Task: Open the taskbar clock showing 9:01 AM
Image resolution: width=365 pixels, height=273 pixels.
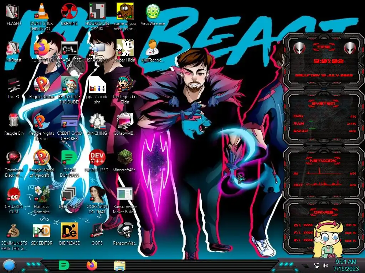Action: point(346,265)
